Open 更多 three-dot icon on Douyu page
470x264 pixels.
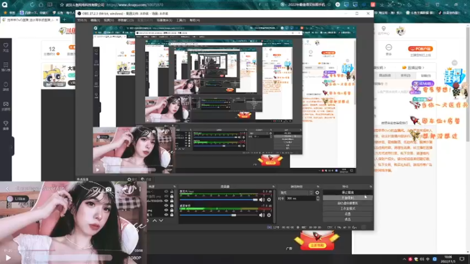click(x=388, y=48)
